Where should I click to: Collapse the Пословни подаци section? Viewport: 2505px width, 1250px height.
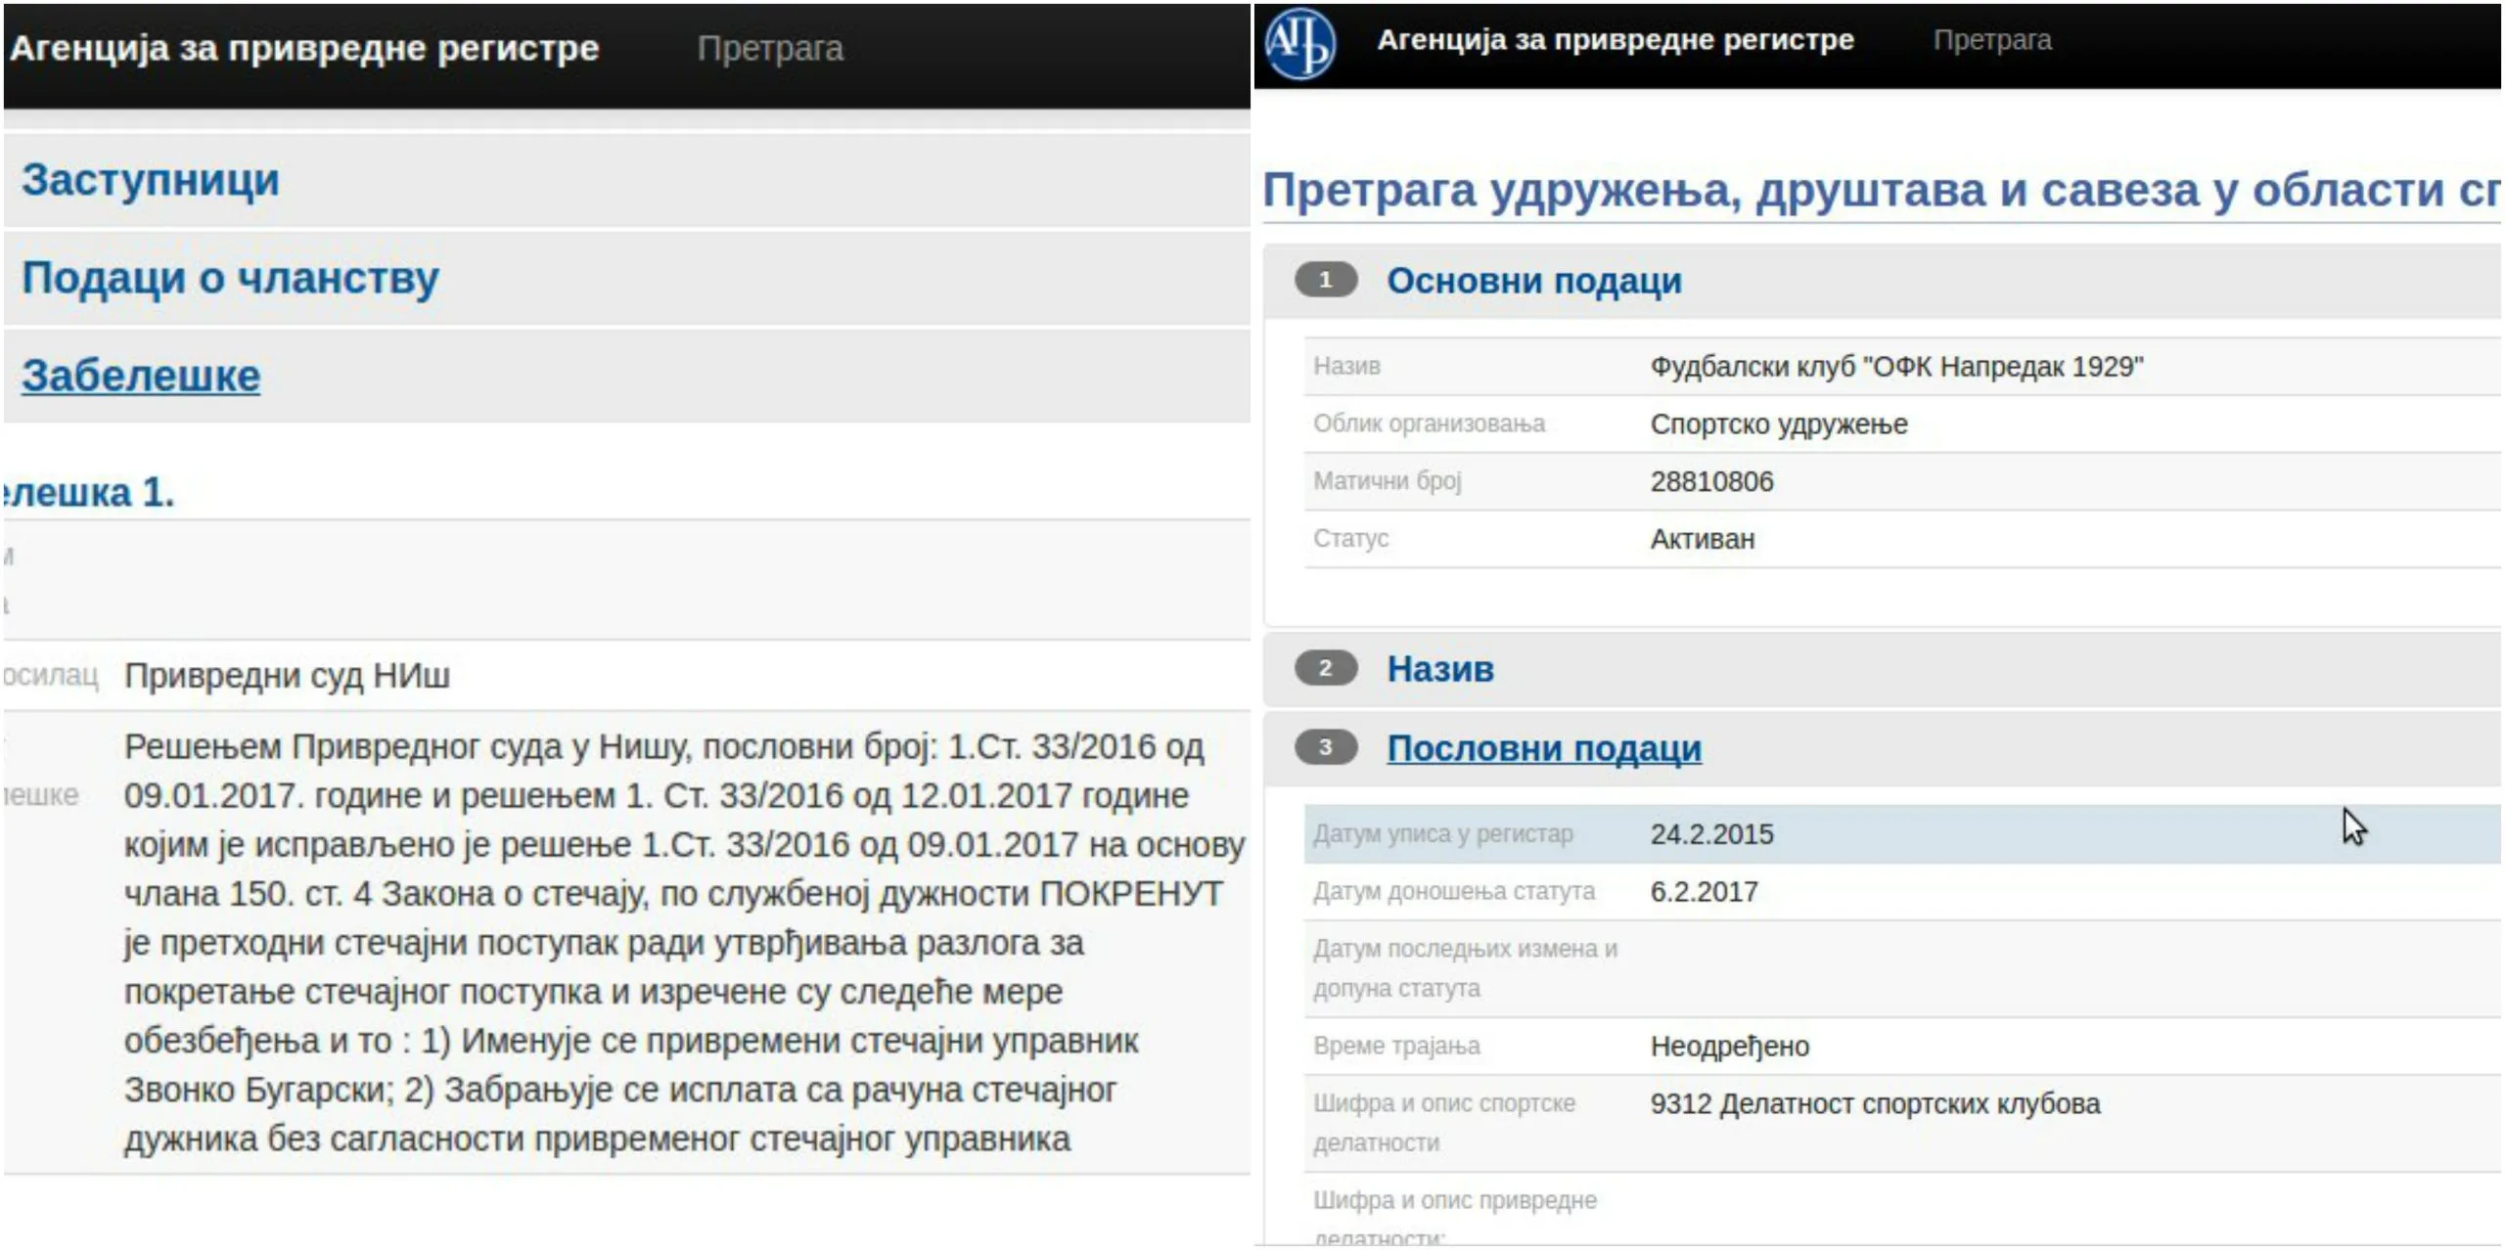1543,748
